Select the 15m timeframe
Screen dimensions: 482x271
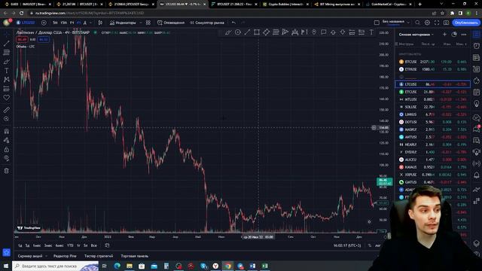point(63,23)
